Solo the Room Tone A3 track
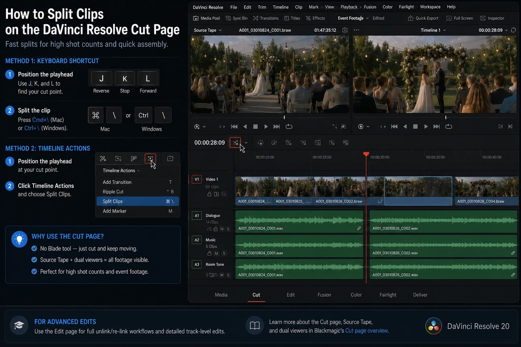Screen dimensions: 521x347 228,275
